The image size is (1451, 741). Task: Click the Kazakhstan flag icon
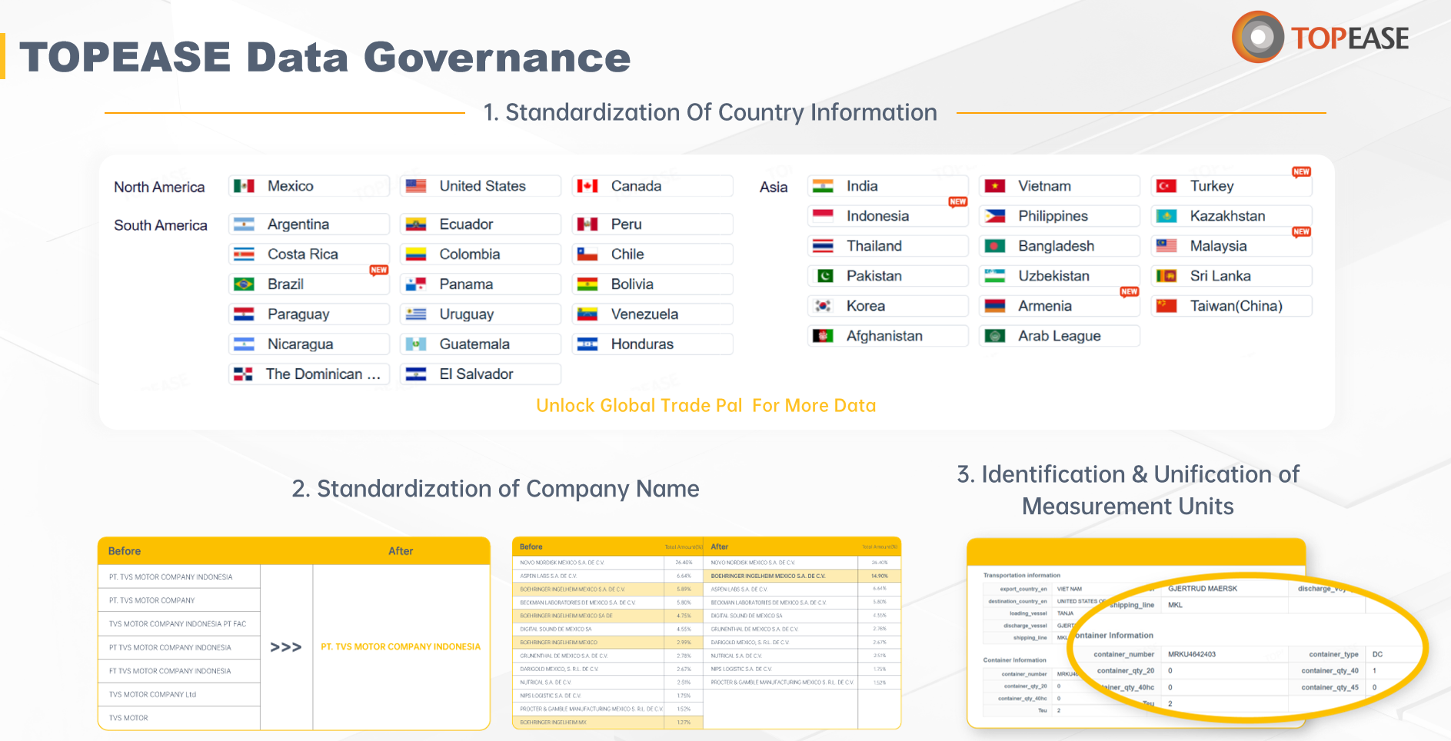(1166, 216)
